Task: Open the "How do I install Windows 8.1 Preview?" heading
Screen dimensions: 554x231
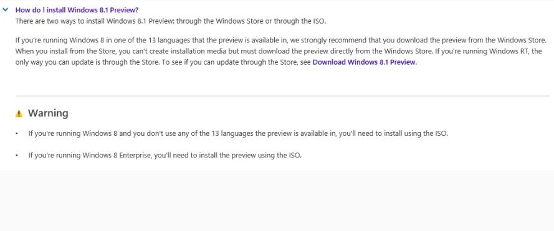Action: [77, 10]
